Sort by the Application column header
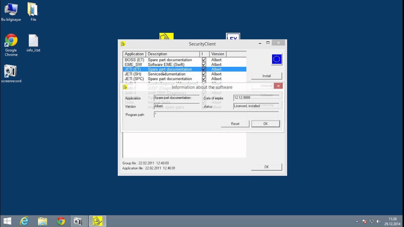The height and width of the screenshot is (227, 404). (134, 54)
